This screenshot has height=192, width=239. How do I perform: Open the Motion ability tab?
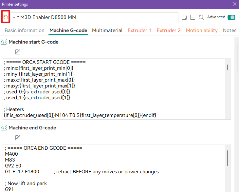202,30
